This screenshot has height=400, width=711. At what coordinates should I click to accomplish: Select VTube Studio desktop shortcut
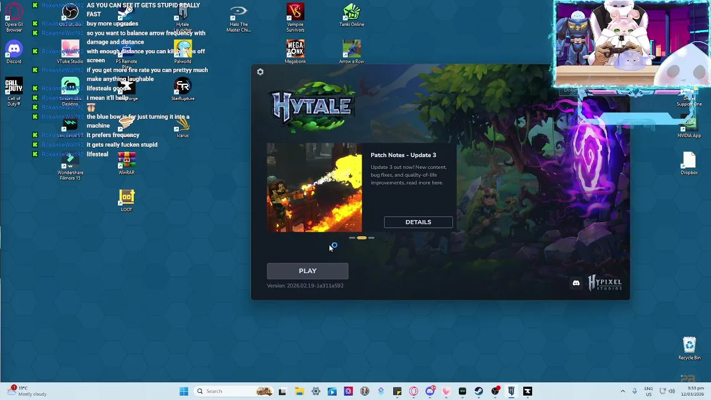(70, 52)
